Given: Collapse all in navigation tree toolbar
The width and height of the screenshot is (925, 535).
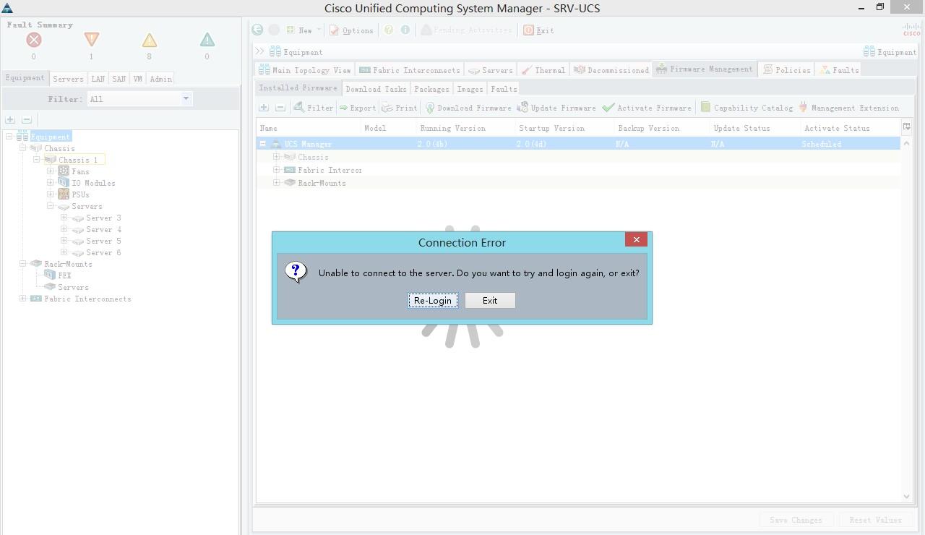Looking at the screenshot, I should [x=27, y=119].
